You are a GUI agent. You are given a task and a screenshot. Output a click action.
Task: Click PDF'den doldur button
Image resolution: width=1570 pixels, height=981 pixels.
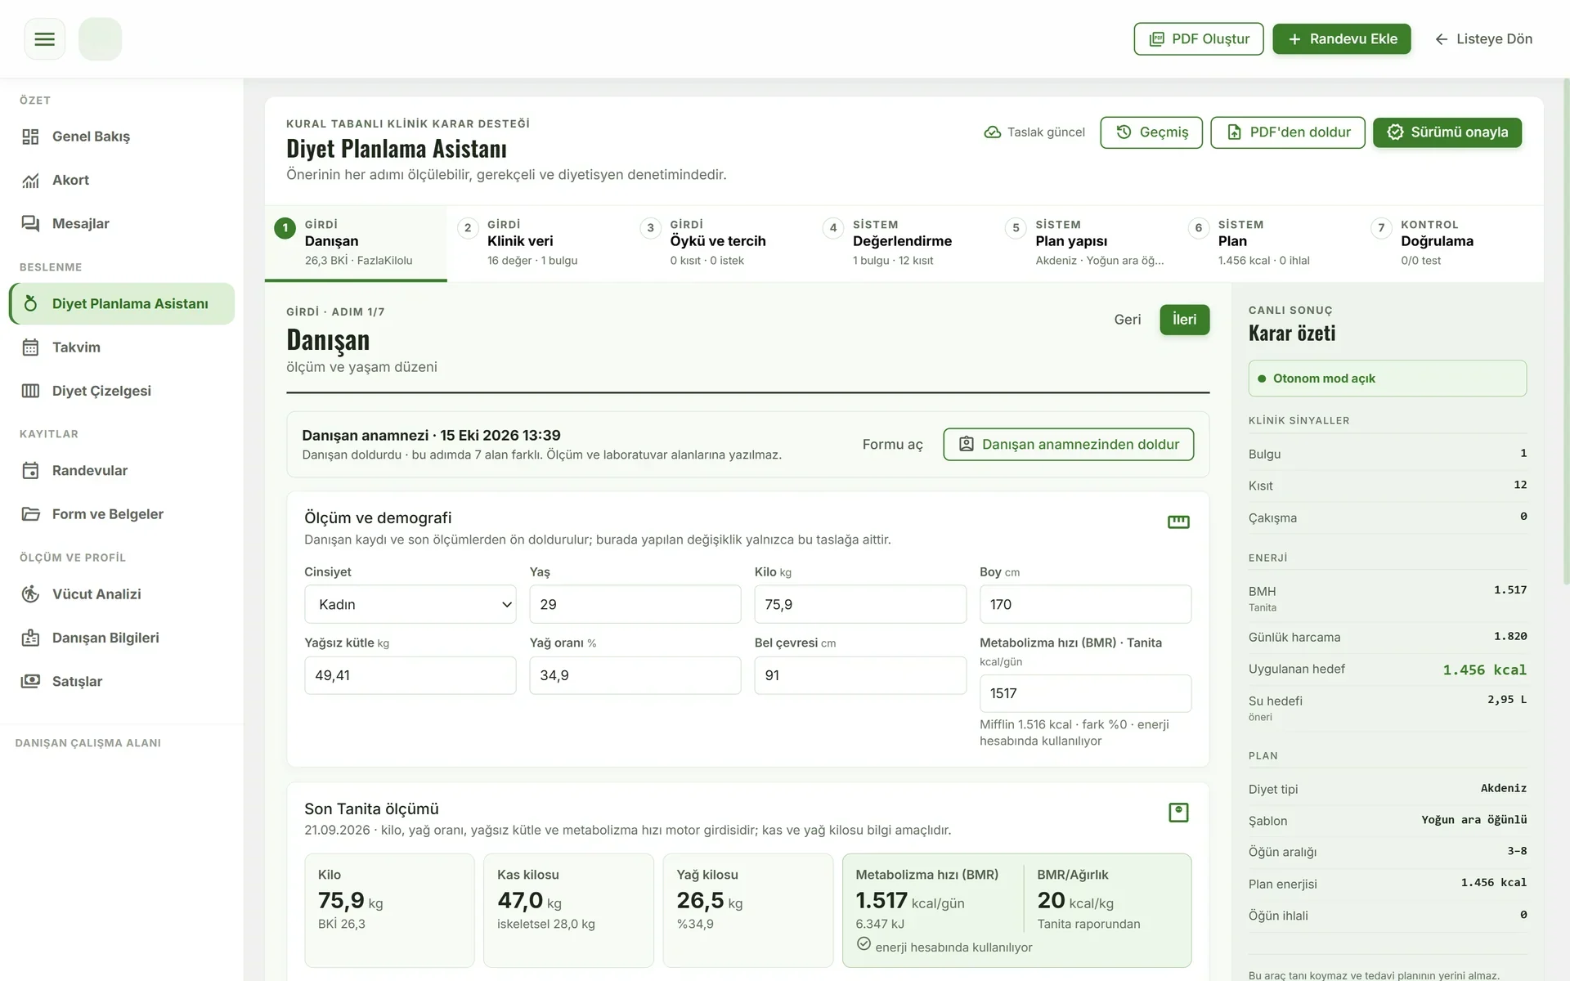tap(1288, 132)
